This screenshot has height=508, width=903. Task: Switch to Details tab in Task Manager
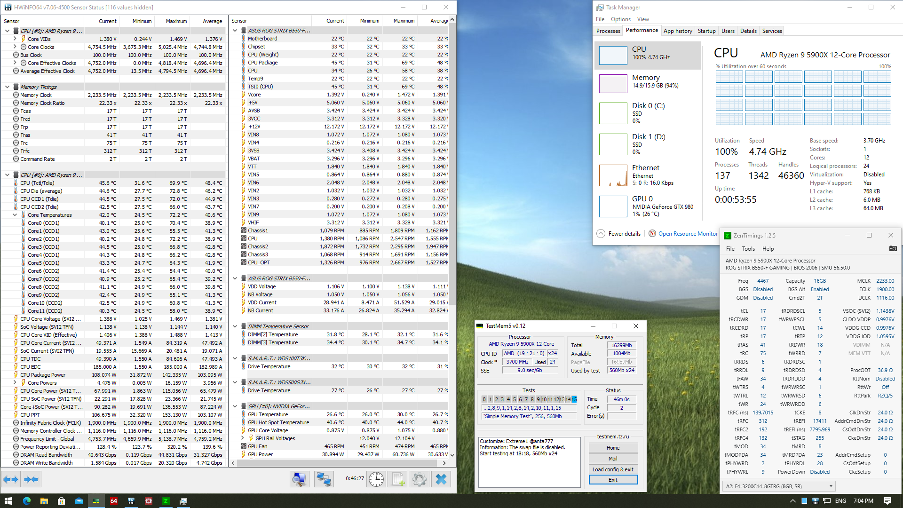coord(748,31)
